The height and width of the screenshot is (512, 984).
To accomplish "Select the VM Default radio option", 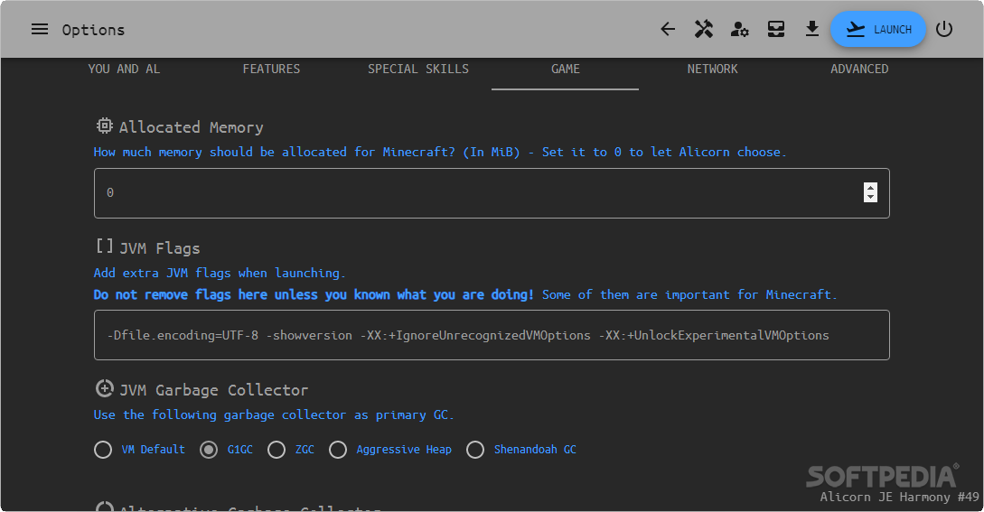I will coord(103,450).
